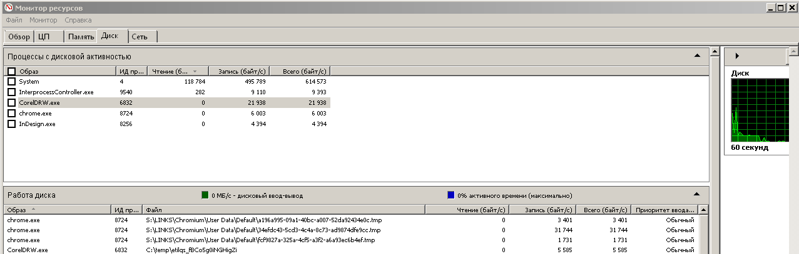The width and height of the screenshot is (799, 254).
Task: Collapse the Работа диска section
Action: point(697,195)
